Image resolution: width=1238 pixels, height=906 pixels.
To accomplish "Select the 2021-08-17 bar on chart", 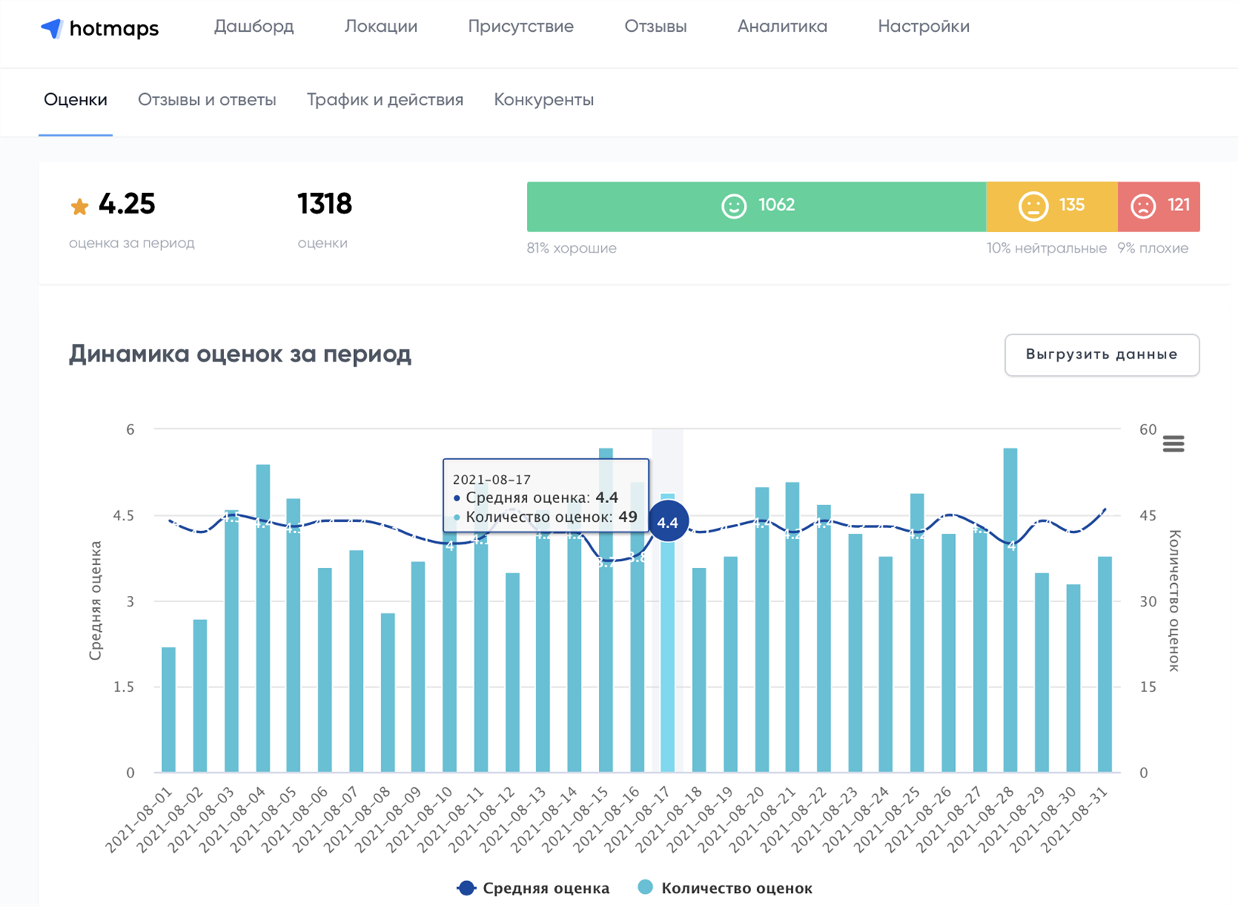I will tap(668, 643).
